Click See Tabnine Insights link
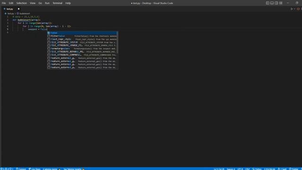 (x=74, y=169)
